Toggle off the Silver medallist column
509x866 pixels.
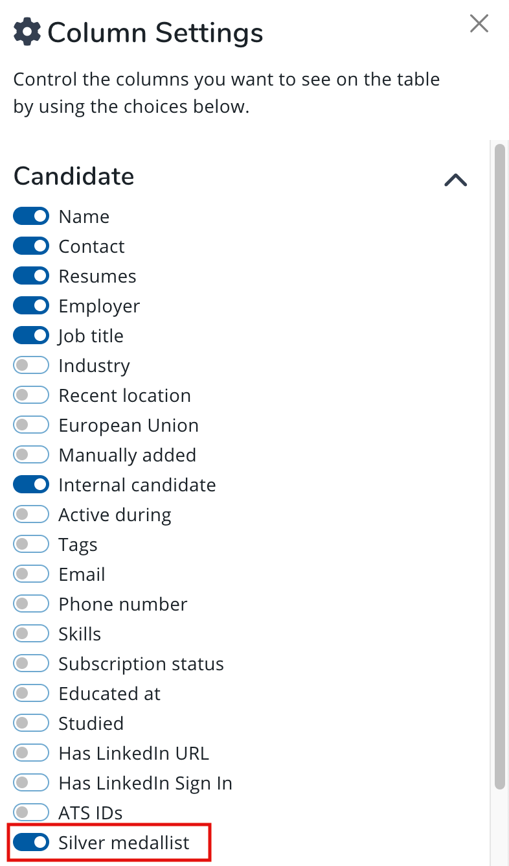point(31,843)
